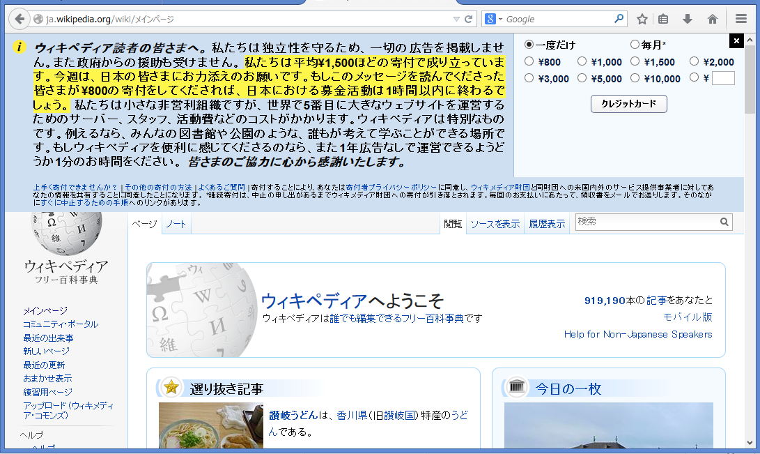Open アップロード (ウィキメディア・コモンズ) link
Image resolution: width=760 pixels, height=454 pixels.
coord(68,410)
